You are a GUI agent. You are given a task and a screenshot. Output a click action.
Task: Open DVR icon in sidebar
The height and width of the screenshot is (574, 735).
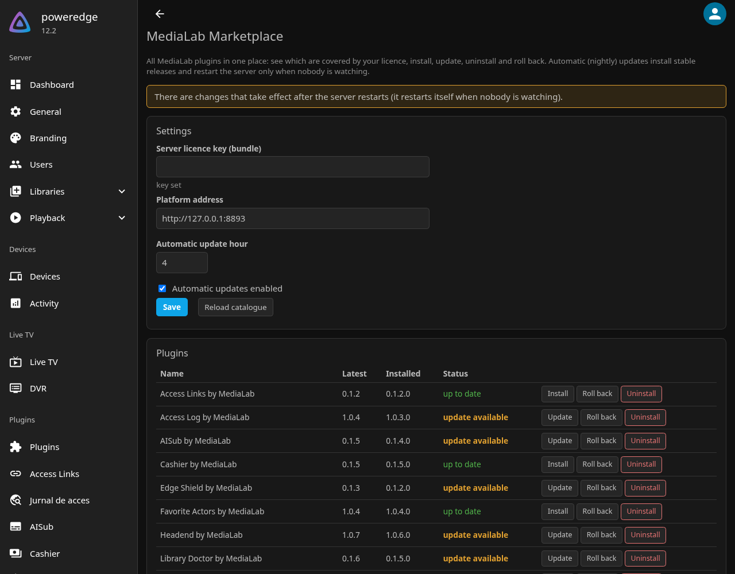16,388
